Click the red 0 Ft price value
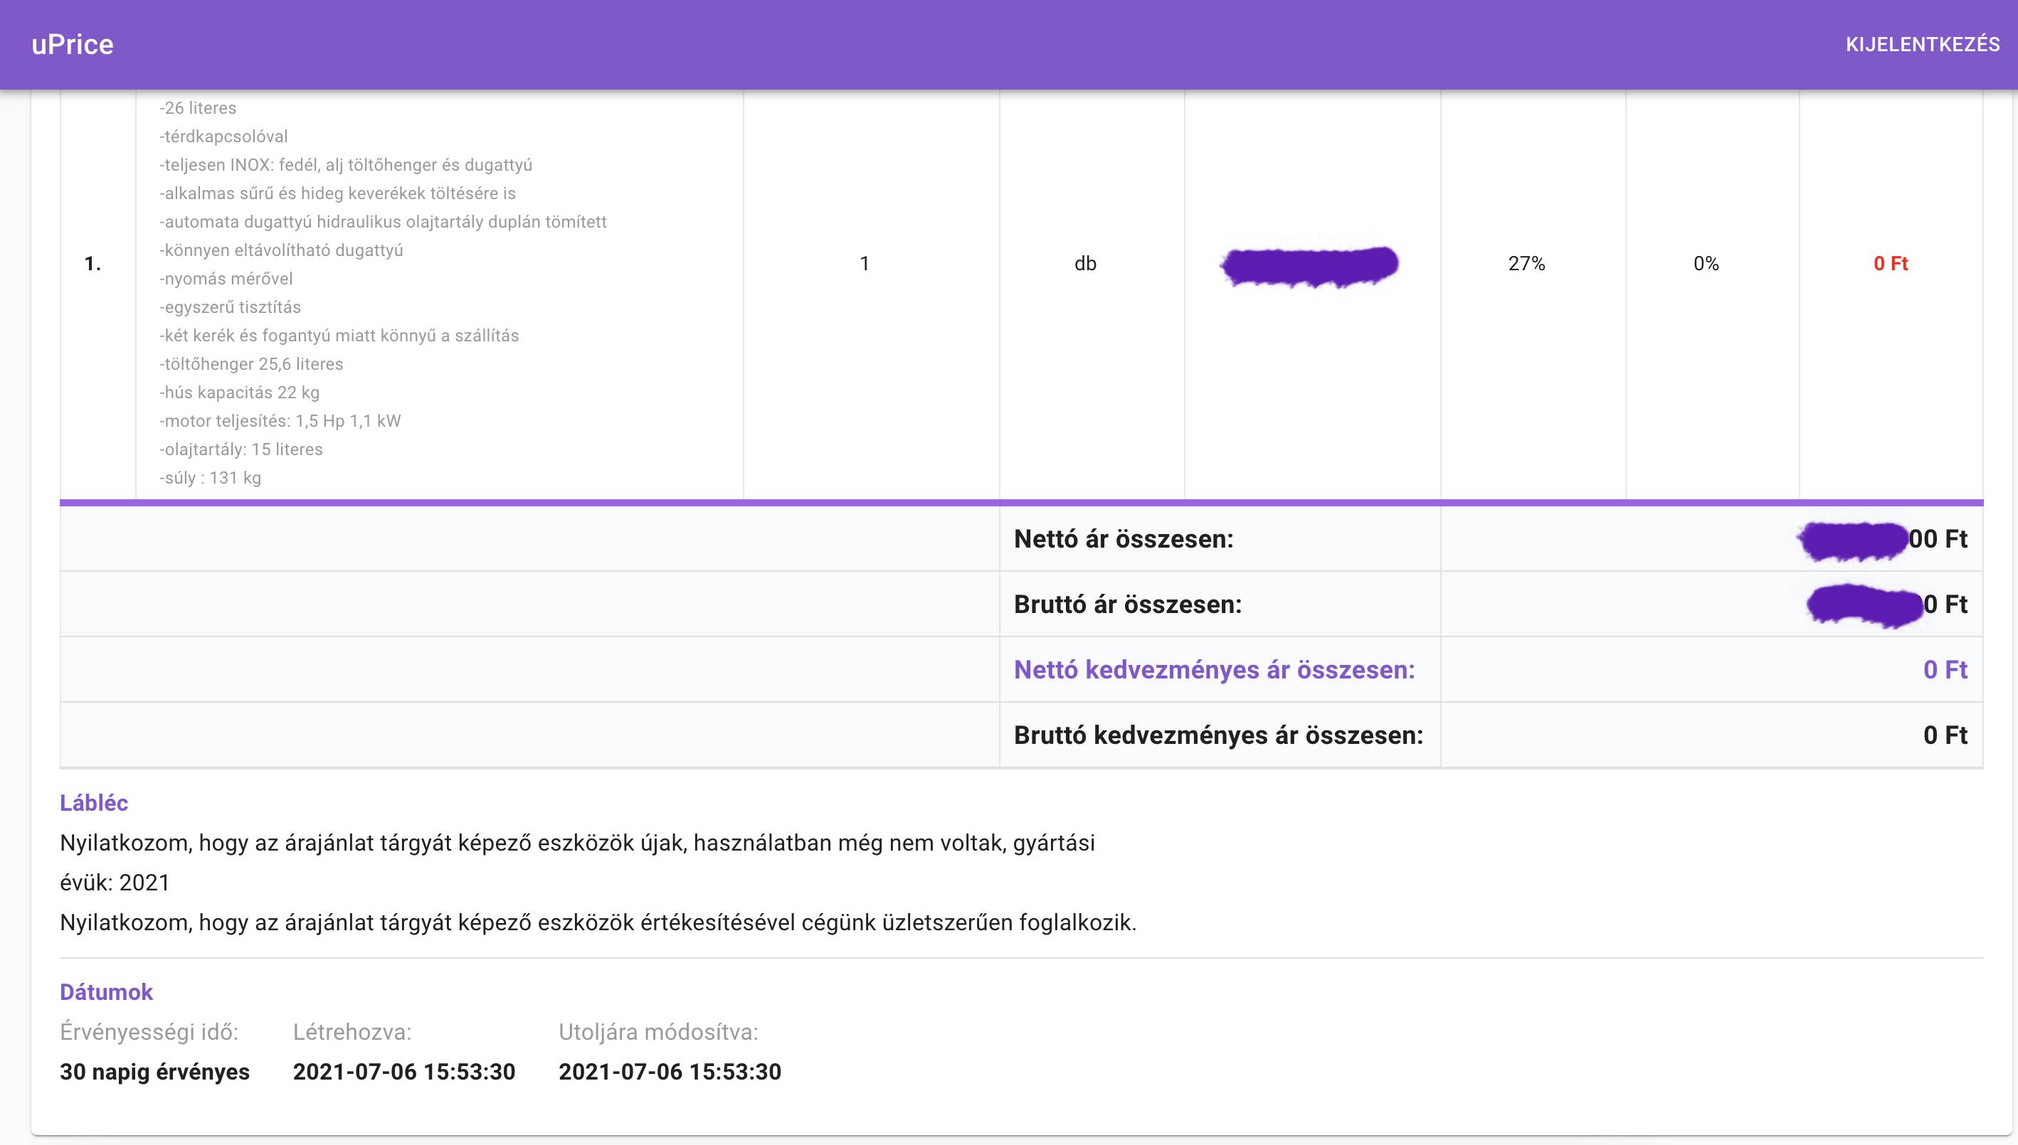Viewport: 2018px width, 1145px height. pos(1891,263)
